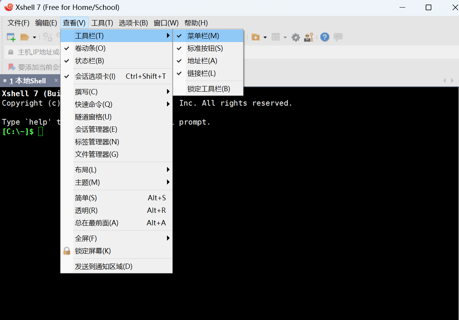
Task: Open options via the gear icon
Action: [x=296, y=37]
